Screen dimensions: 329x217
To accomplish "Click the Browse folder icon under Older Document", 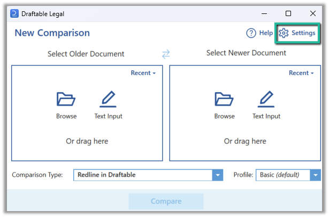I will click(66, 99).
